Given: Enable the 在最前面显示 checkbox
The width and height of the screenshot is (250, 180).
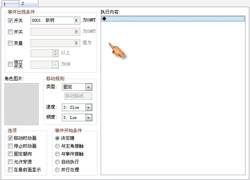Looking at the screenshot, I should coord(10,170).
